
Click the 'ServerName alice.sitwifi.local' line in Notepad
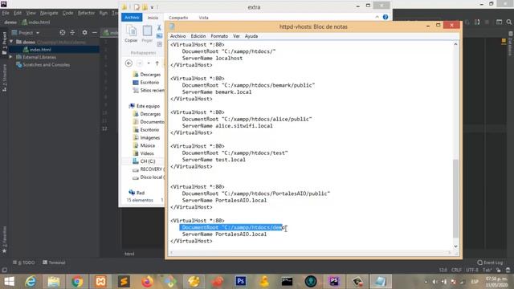click(x=227, y=126)
